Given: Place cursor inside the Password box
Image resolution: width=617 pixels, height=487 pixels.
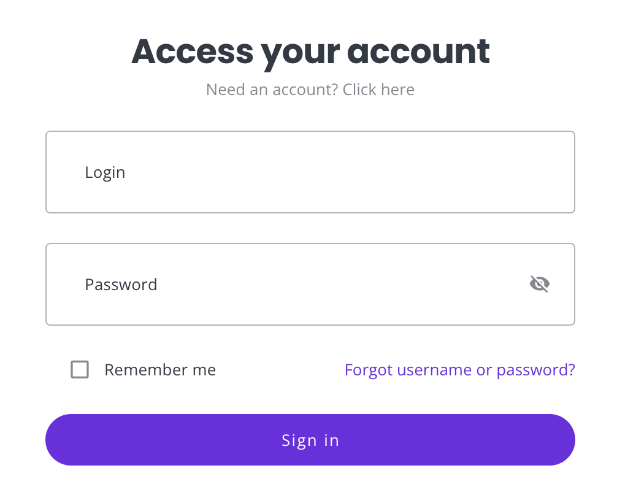Looking at the screenshot, I should (310, 285).
